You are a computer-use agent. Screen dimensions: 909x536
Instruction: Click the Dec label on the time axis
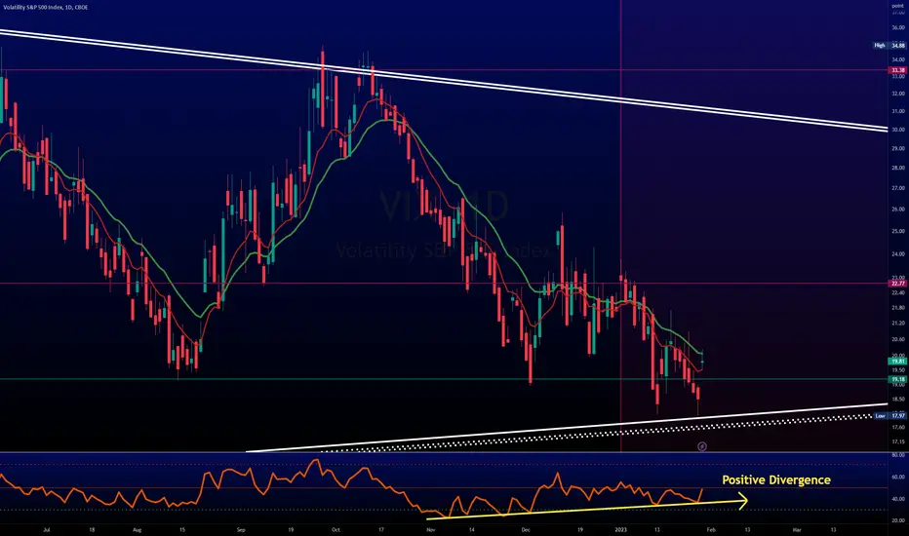(x=526, y=529)
